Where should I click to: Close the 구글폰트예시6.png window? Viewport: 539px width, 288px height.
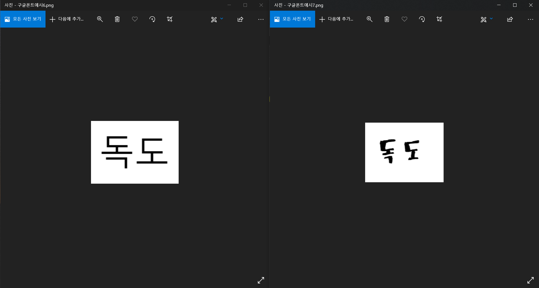pyautogui.click(x=261, y=5)
